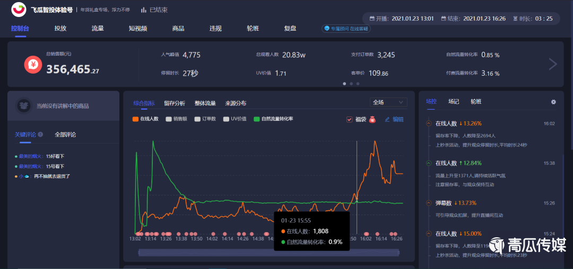
Task: Click the 编辑 link above chart
Action: point(398,119)
